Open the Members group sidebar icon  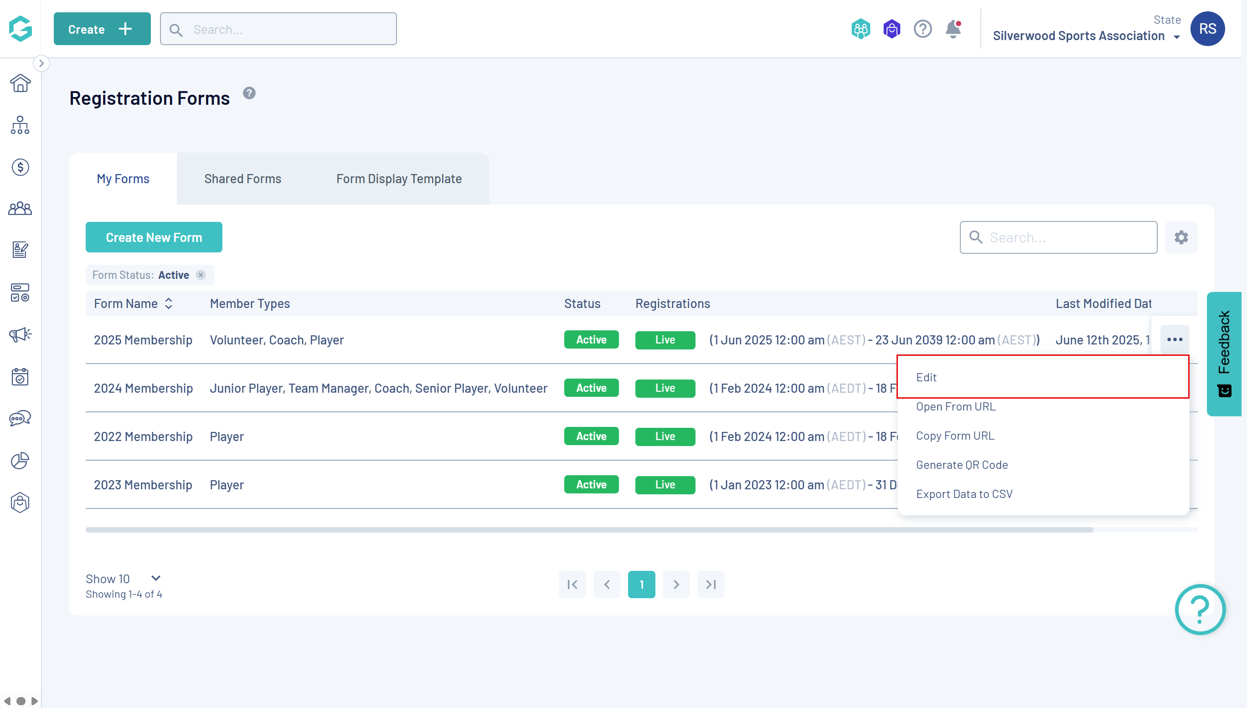coord(20,209)
